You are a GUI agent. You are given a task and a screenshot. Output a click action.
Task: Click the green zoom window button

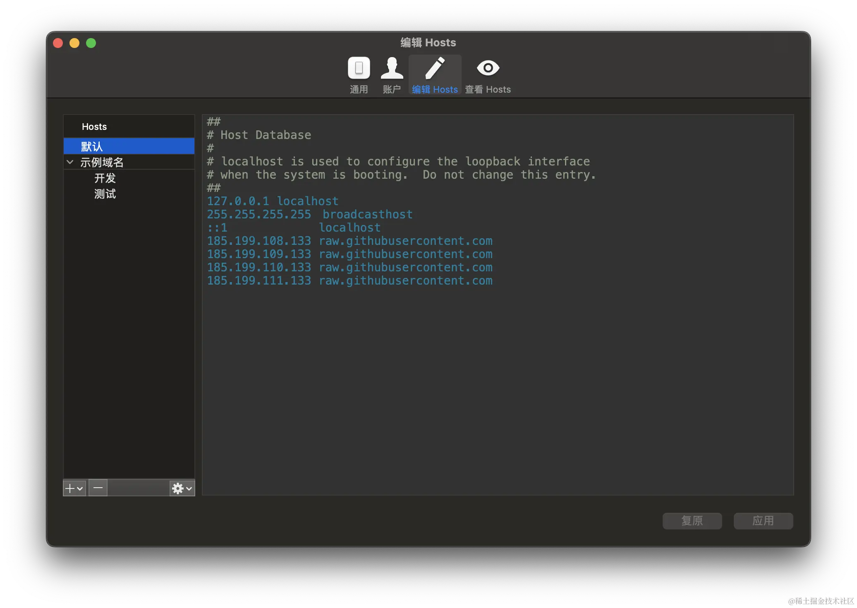(91, 43)
